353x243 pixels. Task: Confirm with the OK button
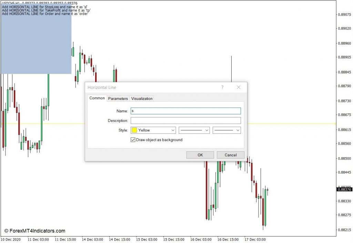tap(200, 155)
